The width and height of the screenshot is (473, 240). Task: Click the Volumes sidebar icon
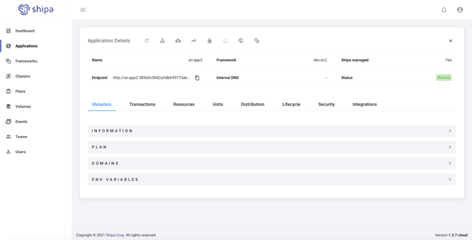[8, 106]
